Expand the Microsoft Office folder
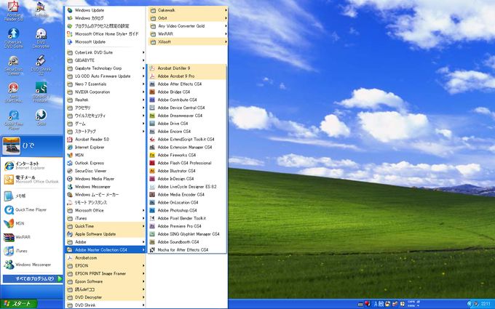495x309 pixels. (105, 210)
